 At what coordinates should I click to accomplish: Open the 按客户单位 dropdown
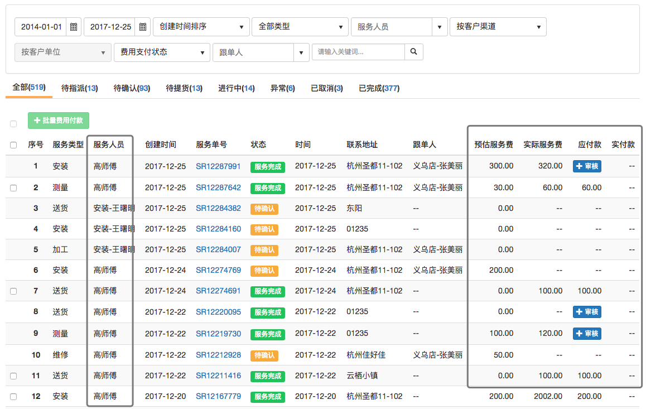click(x=62, y=52)
